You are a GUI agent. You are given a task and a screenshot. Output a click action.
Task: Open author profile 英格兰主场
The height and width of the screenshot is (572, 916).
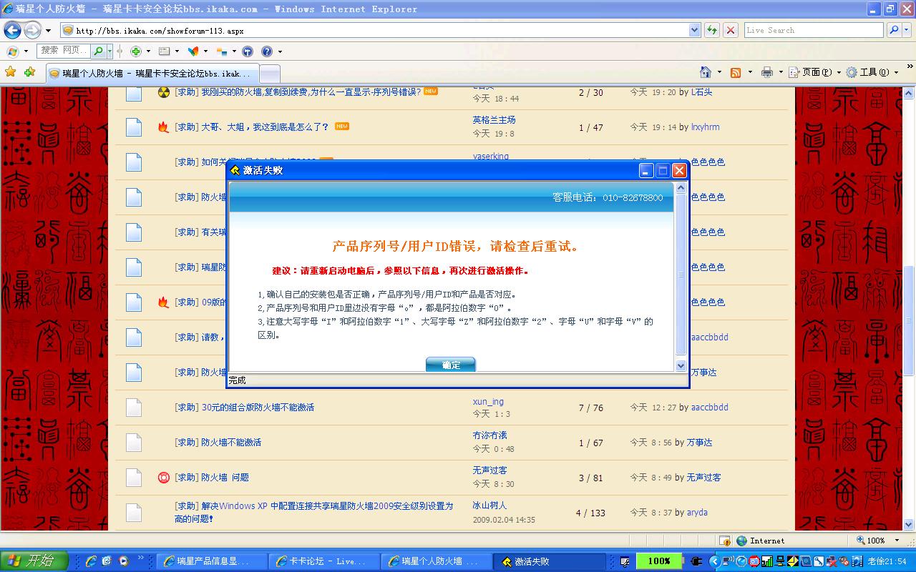pyautogui.click(x=494, y=120)
